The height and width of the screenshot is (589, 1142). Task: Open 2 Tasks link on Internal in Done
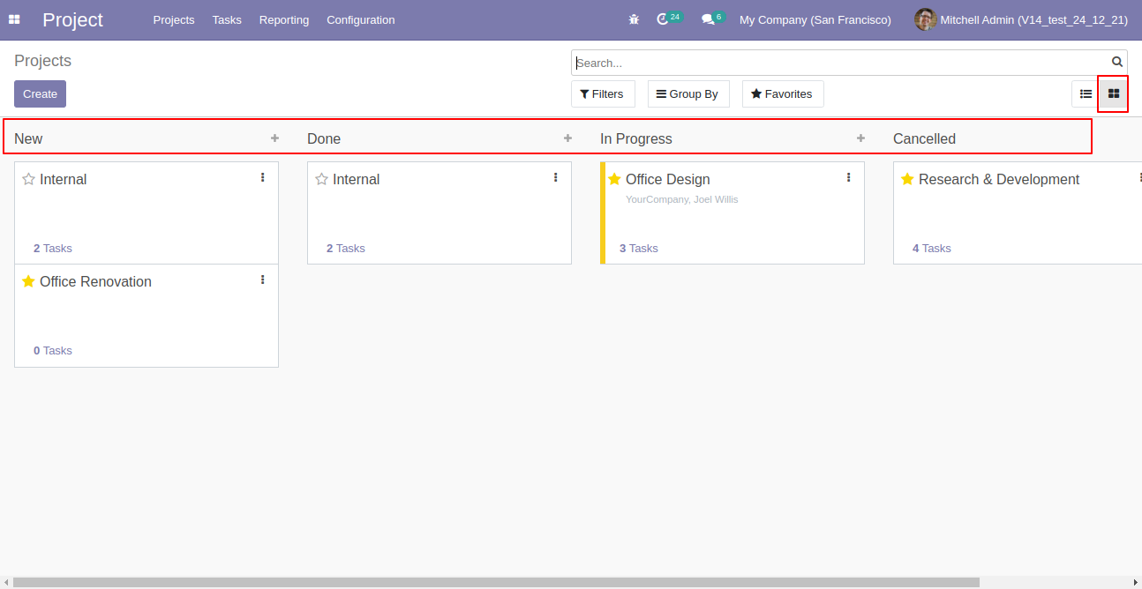pos(345,249)
